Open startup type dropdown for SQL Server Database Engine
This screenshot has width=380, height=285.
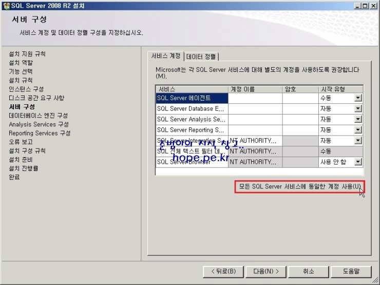click(x=358, y=108)
